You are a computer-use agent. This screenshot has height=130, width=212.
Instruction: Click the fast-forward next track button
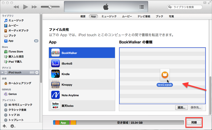pyautogui.click(x=34, y=7)
